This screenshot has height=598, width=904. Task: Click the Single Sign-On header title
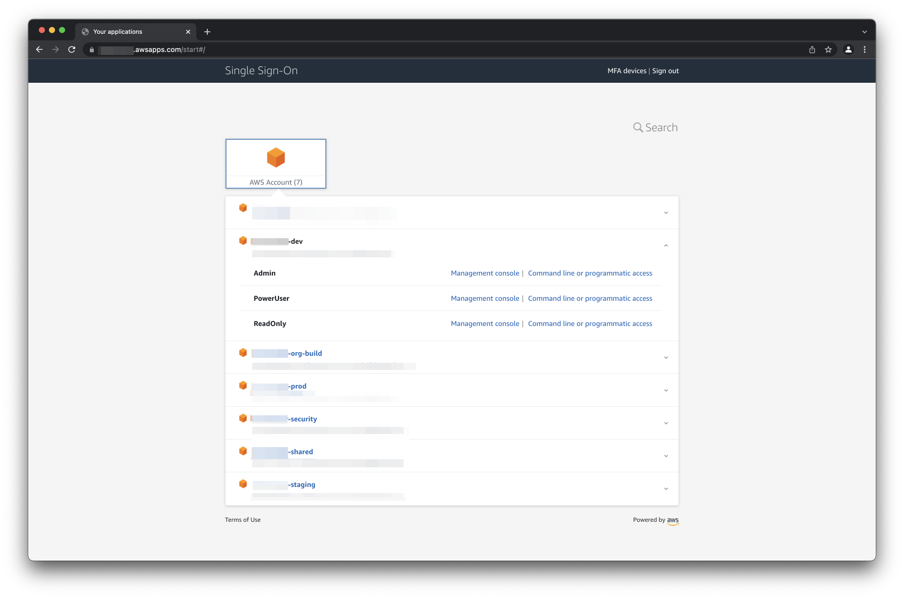(x=261, y=71)
